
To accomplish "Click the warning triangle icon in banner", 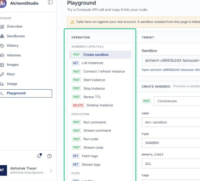I will click(x=72, y=22).
